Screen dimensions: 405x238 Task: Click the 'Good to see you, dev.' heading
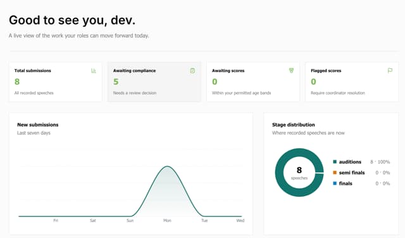click(x=72, y=20)
